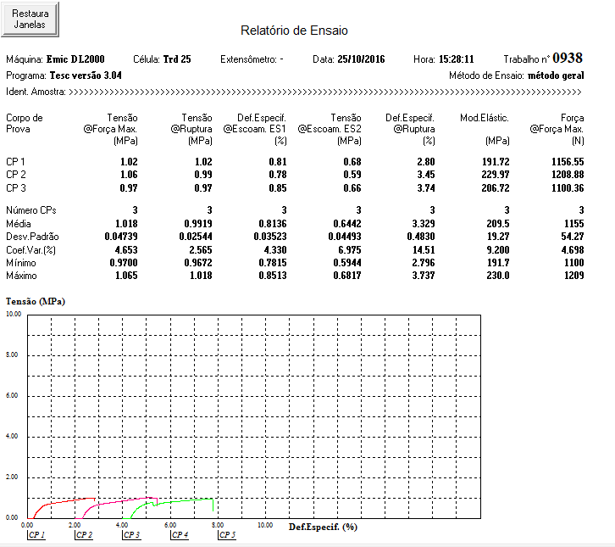
Task: Click the CP 1 table row label
Action: pyautogui.click(x=15, y=162)
